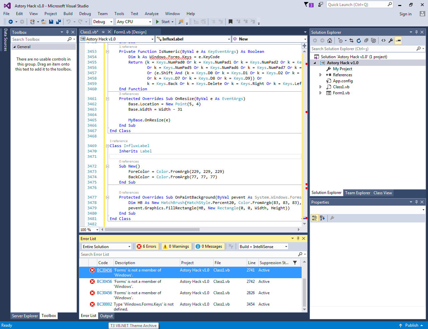Toggle a bookmark using the bookmark icon
This screenshot has height=329, width=428.
click(x=230, y=22)
